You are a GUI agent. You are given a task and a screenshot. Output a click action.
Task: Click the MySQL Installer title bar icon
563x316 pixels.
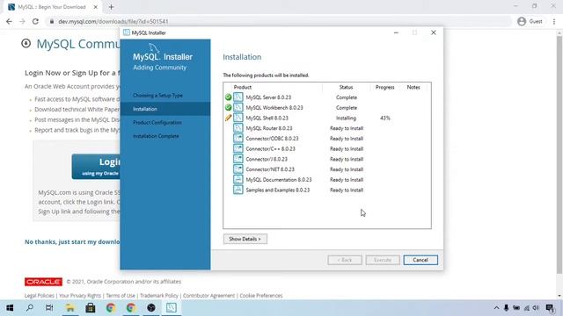tap(127, 32)
